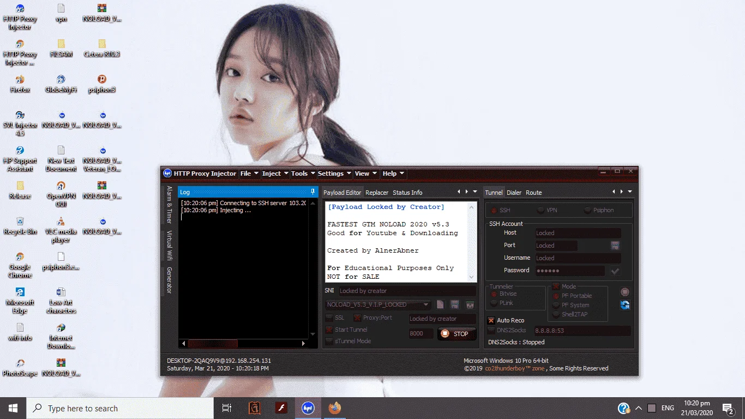Screen dimensions: 745x419
Task: Select the New Text Document desktop icon
Action: [x=61, y=159]
